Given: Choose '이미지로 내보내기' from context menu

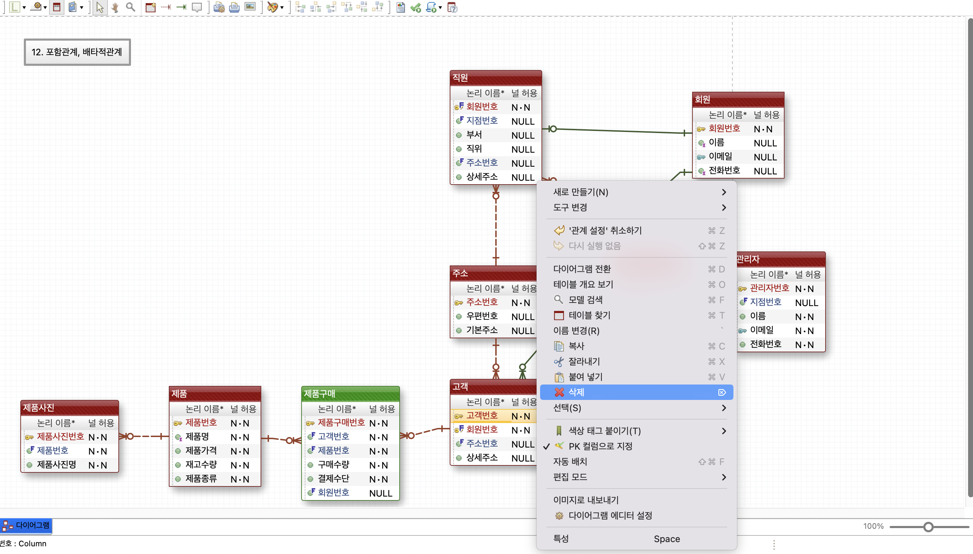Looking at the screenshot, I should tap(637, 500).
